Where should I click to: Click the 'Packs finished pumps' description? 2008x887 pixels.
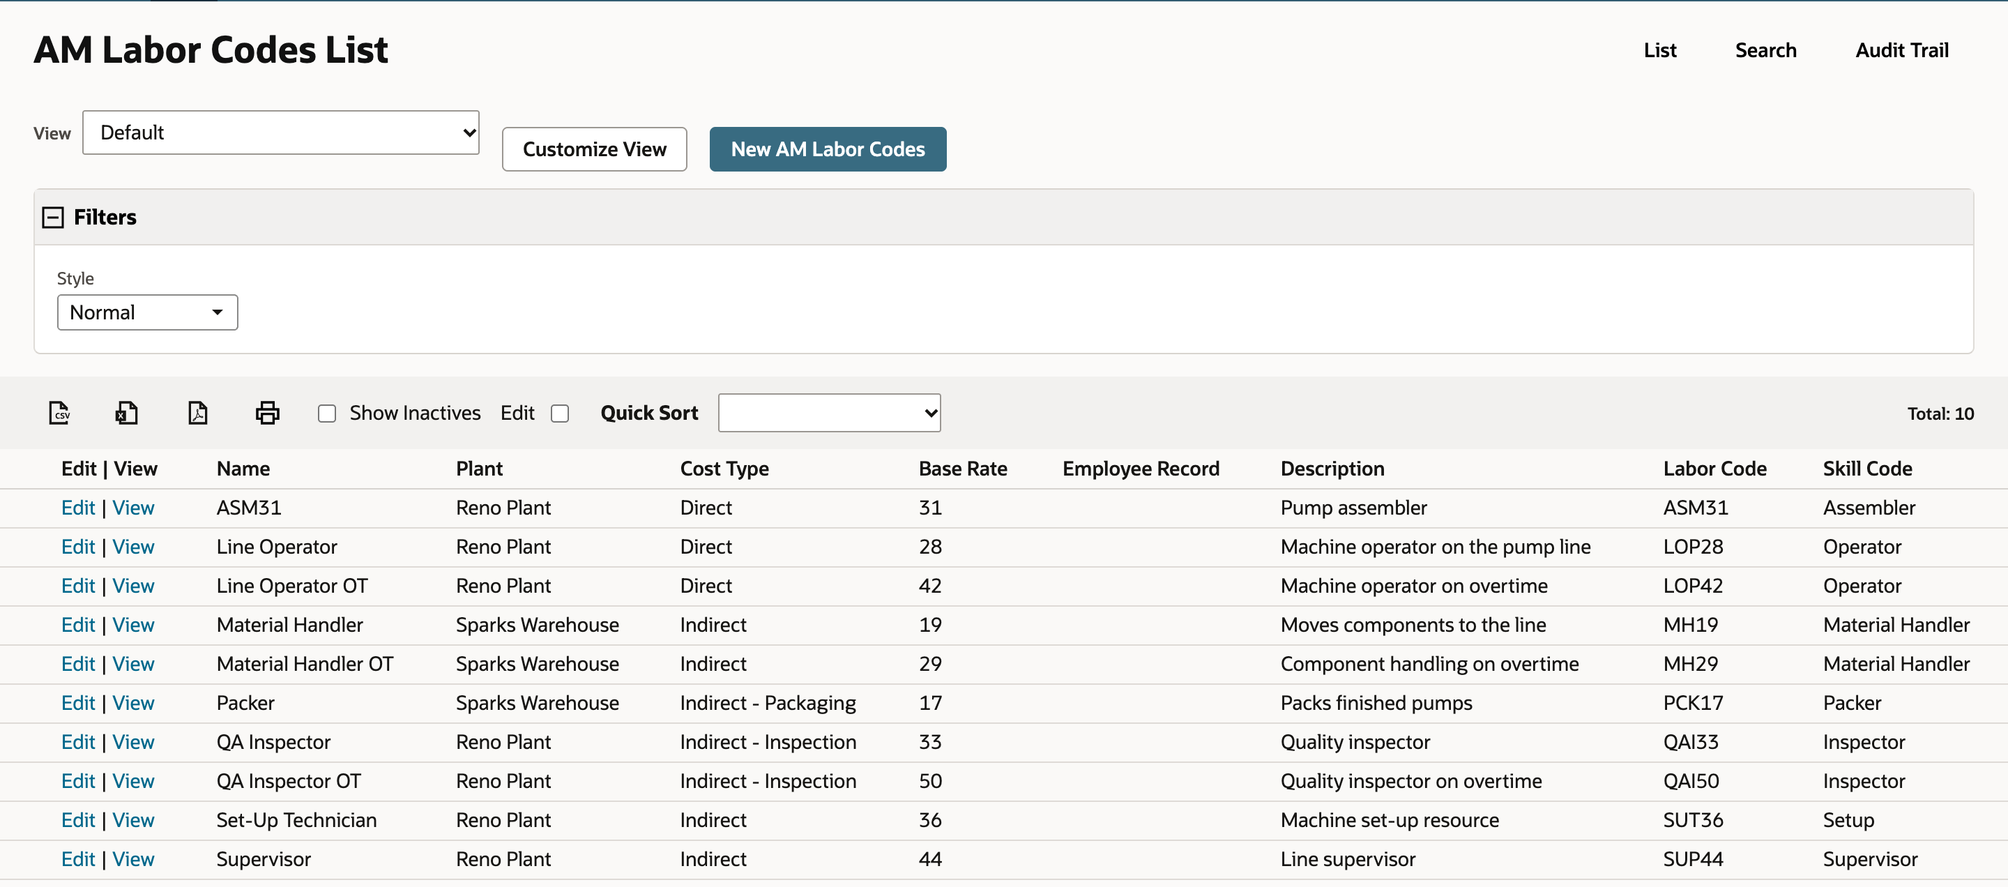pyautogui.click(x=1376, y=703)
